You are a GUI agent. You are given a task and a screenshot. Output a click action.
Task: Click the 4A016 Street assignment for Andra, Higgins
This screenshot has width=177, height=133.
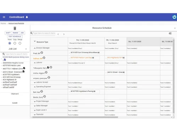click(x=116, y=72)
